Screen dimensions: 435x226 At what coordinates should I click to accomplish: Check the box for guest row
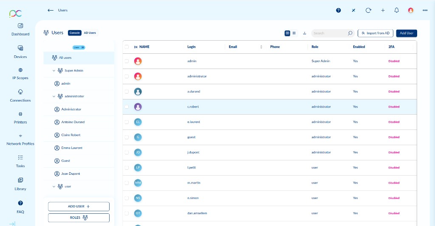tap(127, 137)
